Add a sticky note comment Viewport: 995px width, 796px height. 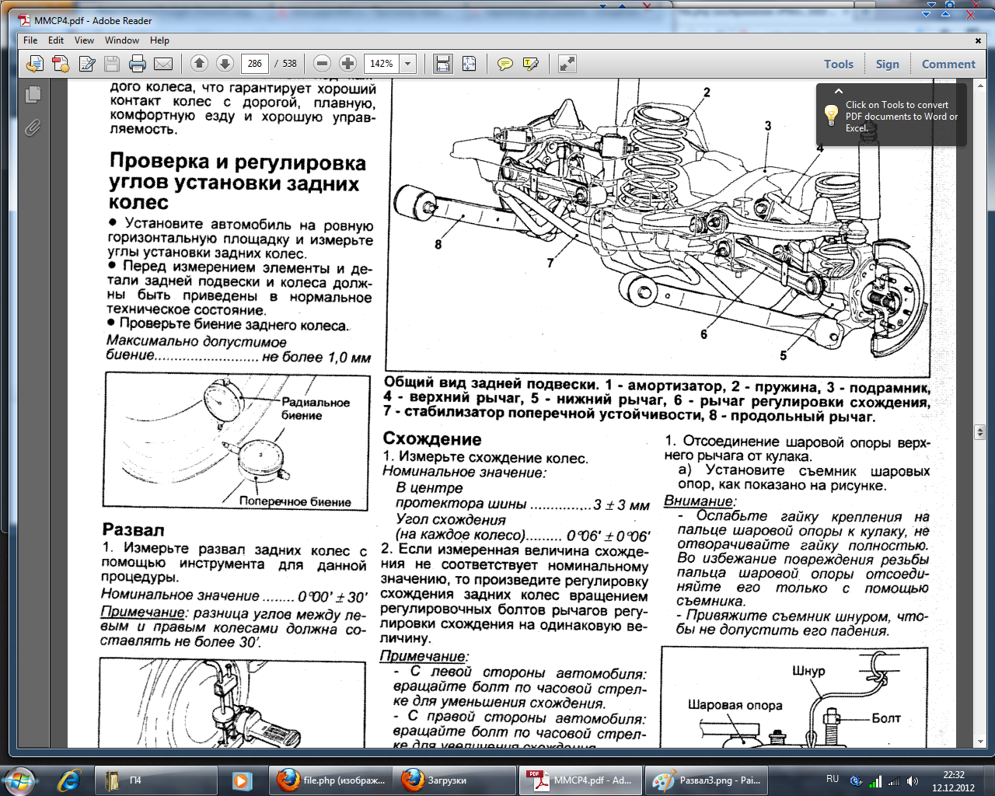[x=505, y=64]
